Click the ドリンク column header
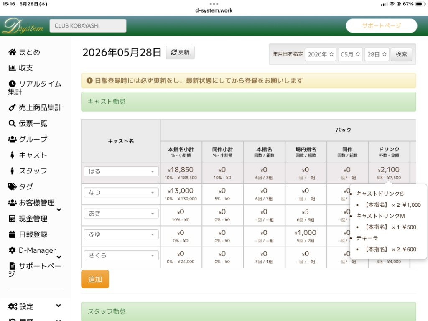The image size is (428, 321). [389, 152]
